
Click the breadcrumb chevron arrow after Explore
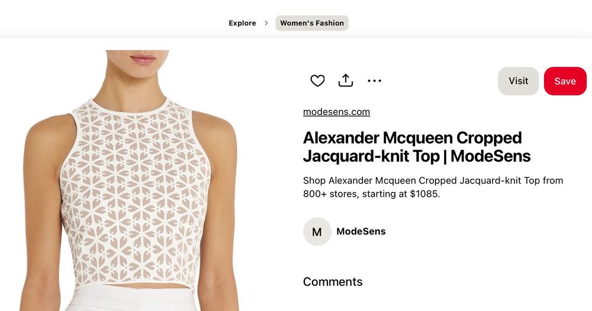tap(266, 23)
